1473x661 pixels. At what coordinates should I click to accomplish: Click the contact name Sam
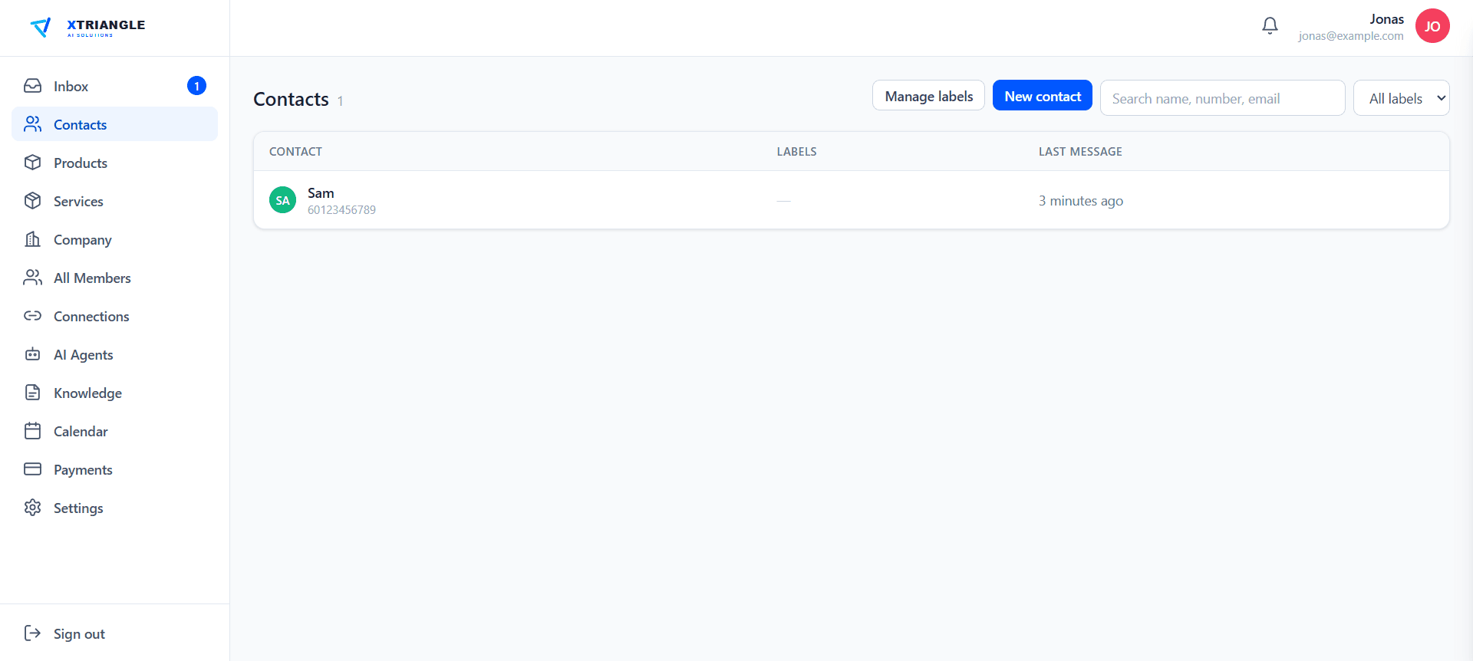coord(321,193)
